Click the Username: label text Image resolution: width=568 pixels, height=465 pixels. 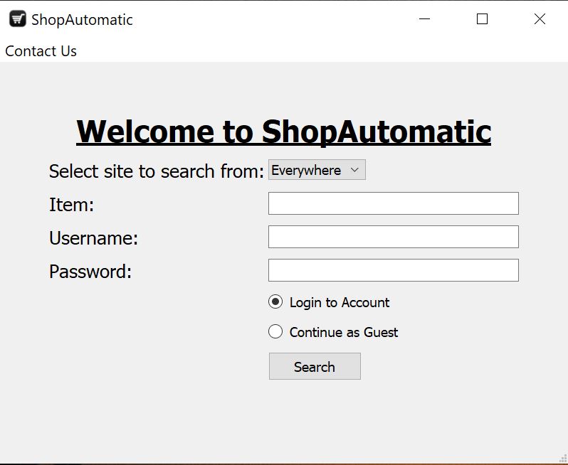click(x=93, y=238)
